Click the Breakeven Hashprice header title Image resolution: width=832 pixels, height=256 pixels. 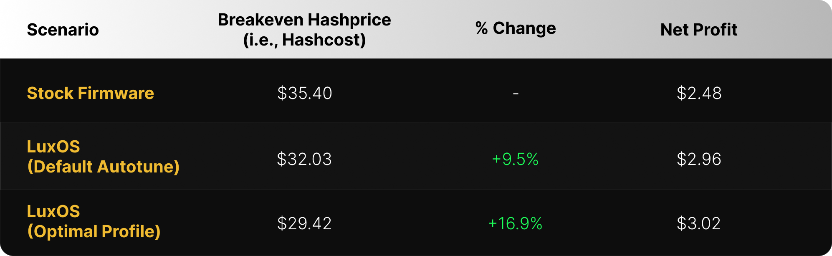coord(304,20)
